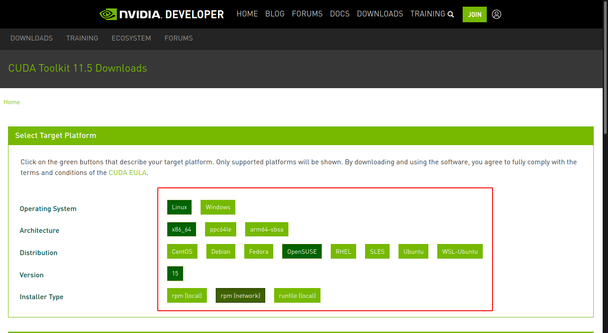
Task: Click the Distribution label
Action: click(38, 253)
